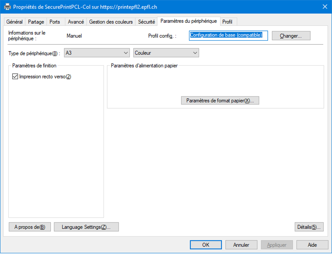
Task: Open the Partage tab
Action: (36, 22)
